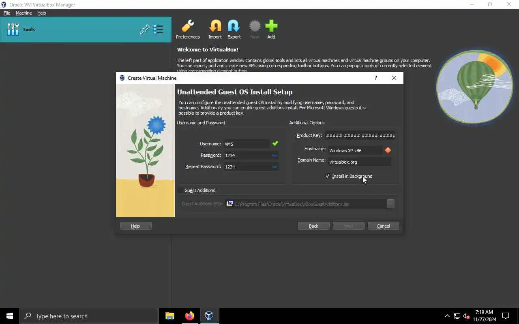Open the Windows Start menu
The image size is (519, 324).
pos(10,316)
